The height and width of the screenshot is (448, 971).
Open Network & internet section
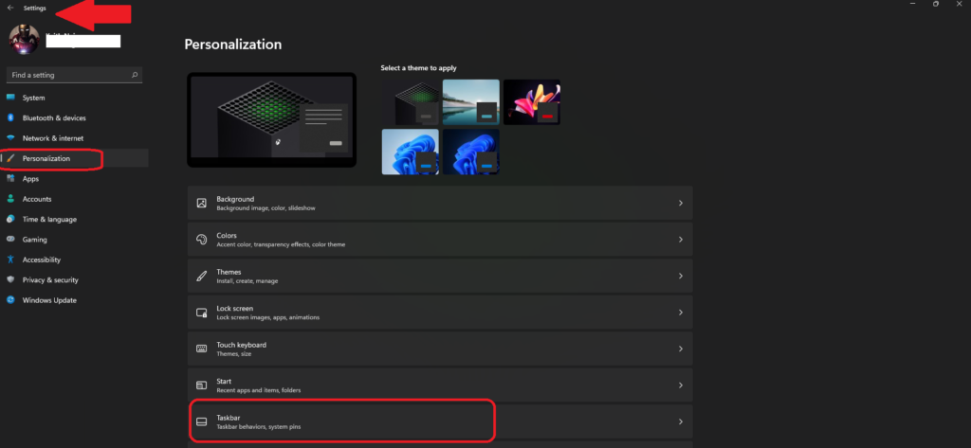click(x=74, y=138)
